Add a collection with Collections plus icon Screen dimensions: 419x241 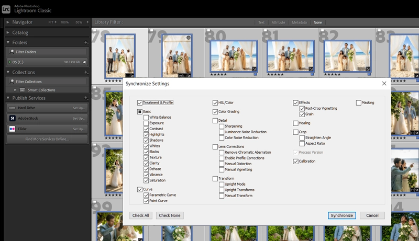click(x=86, y=72)
